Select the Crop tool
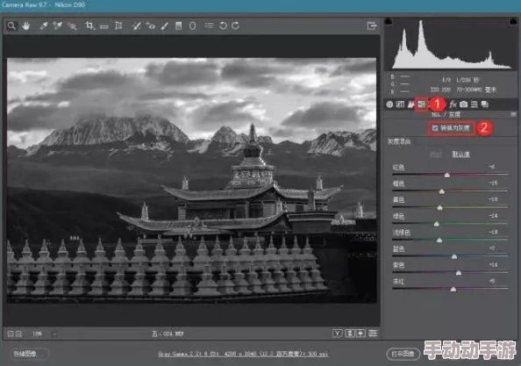Screen dimensions: 521x366 click(89, 25)
